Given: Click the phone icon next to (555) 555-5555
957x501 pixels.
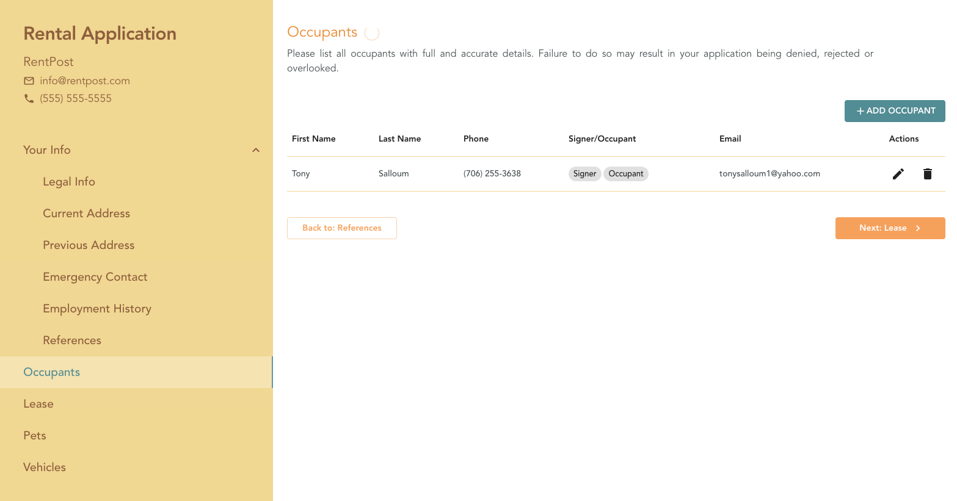Looking at the screenshot, I should point(28,98).
